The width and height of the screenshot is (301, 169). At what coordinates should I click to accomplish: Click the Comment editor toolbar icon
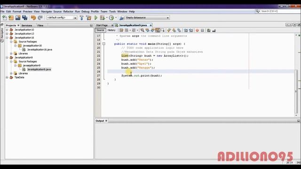click(x=209, y=30)
